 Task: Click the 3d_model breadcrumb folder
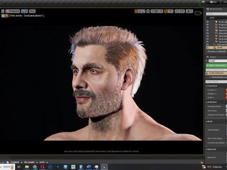[29, 162]
